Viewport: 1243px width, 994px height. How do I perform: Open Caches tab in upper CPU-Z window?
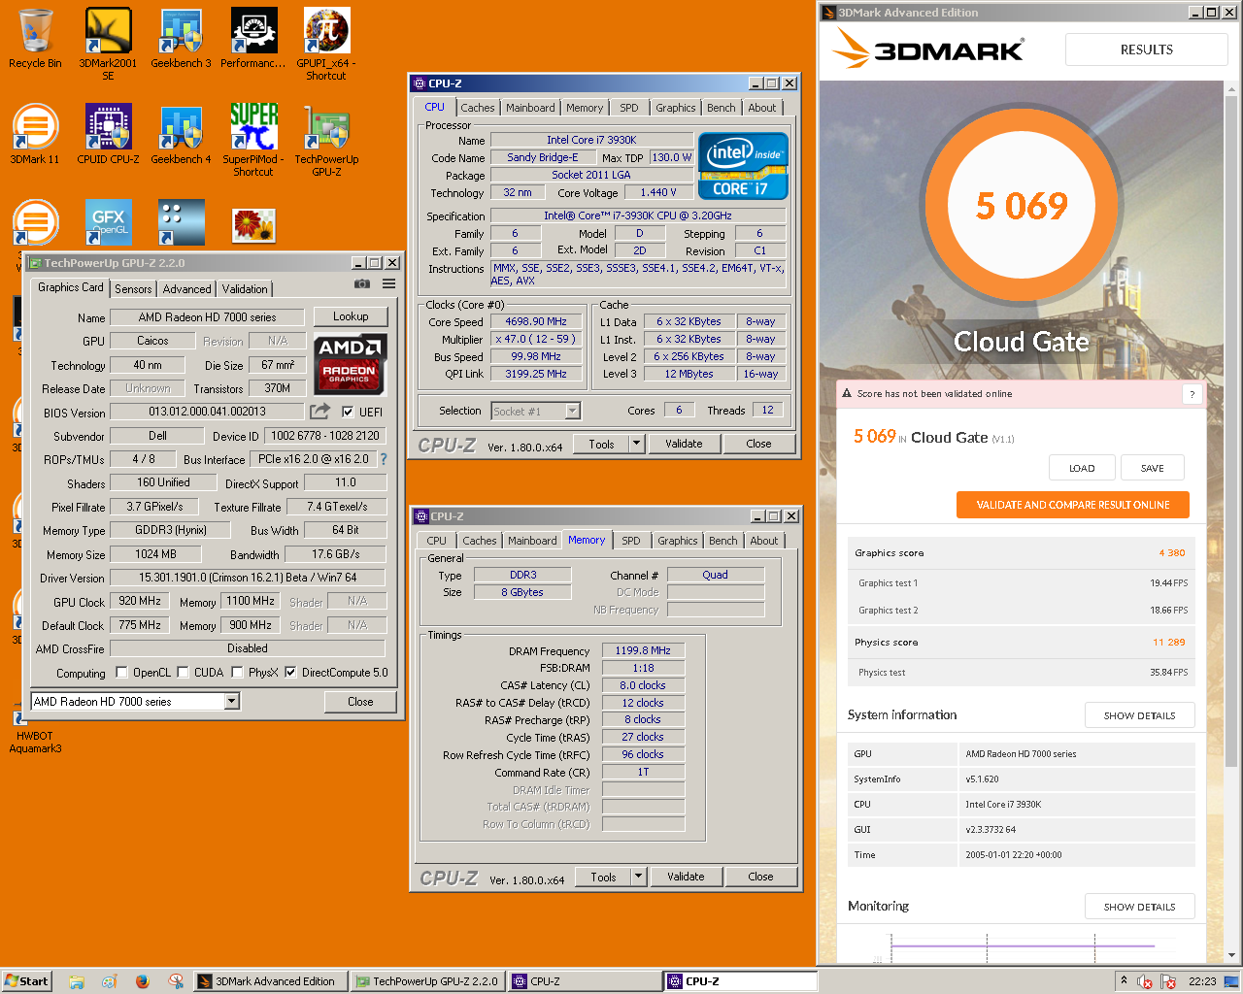(x=478, y=108)
